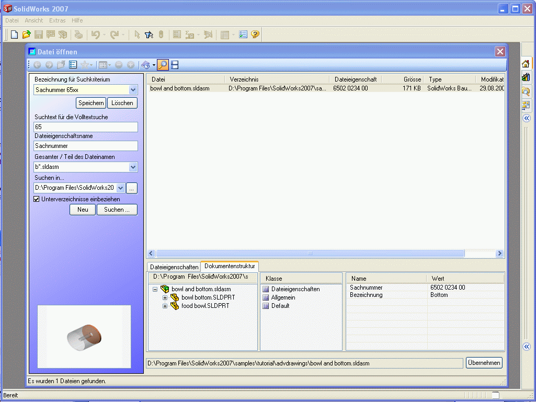Viewport: 536px width, 402px height.
Task: Uncheck Unterverzeichnisse einbeziehen checkbox
Action: click(x=37, y=199)
